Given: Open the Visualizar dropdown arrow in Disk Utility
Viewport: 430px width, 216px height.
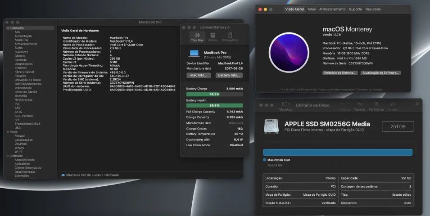Looking at the screenshot, I should pos(290,104).
